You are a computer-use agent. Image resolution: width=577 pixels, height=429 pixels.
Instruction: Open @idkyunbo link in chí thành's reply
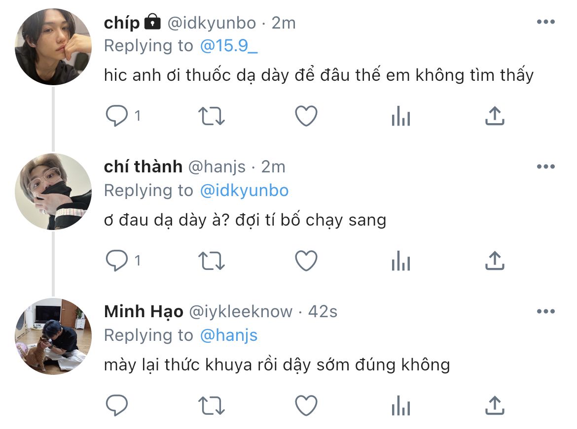tap(244, 191)
